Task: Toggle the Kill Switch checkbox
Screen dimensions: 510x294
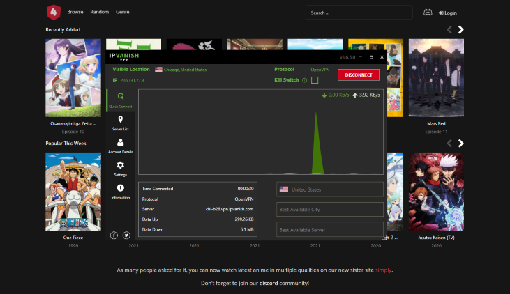Action: 315,80
